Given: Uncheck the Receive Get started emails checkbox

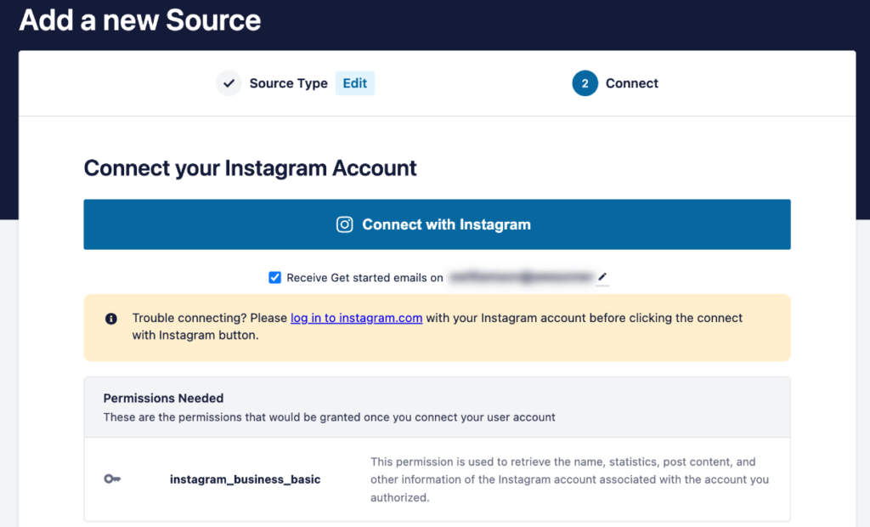Looking at the screenshot, I should [x=274, y=278].
